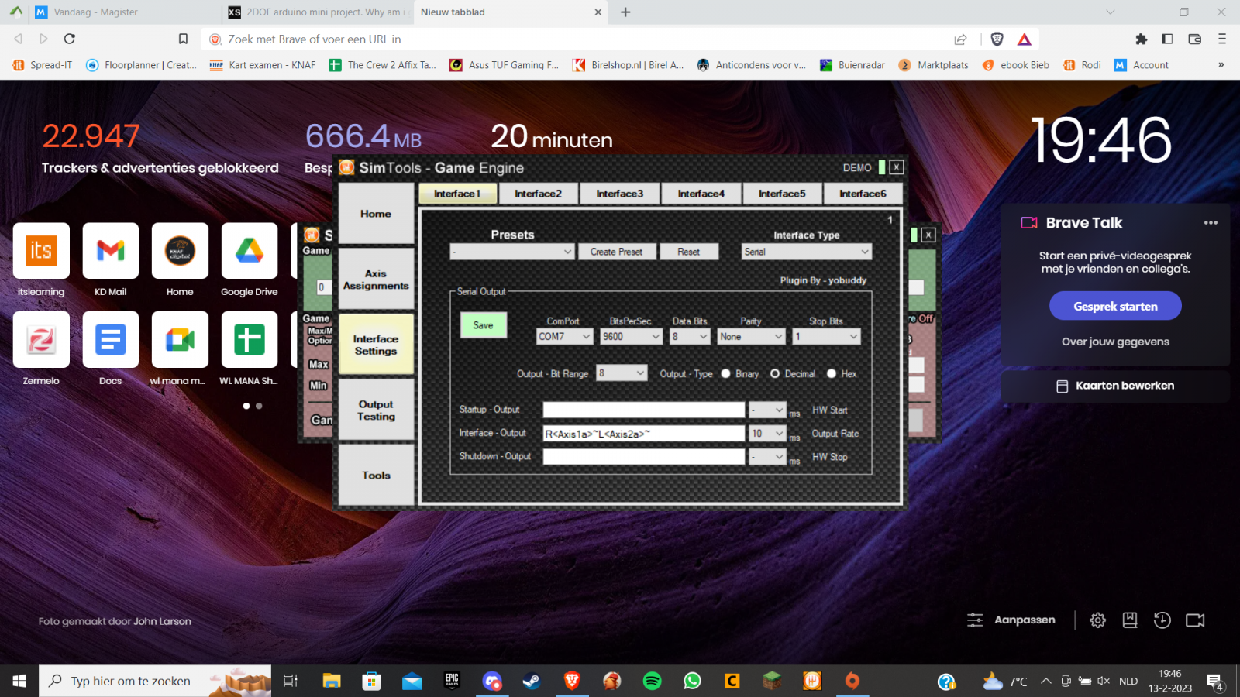1240x697 pixels.
Task: Open the Presets dropdown
Action: pyautogui.click(x=512, y=252)
